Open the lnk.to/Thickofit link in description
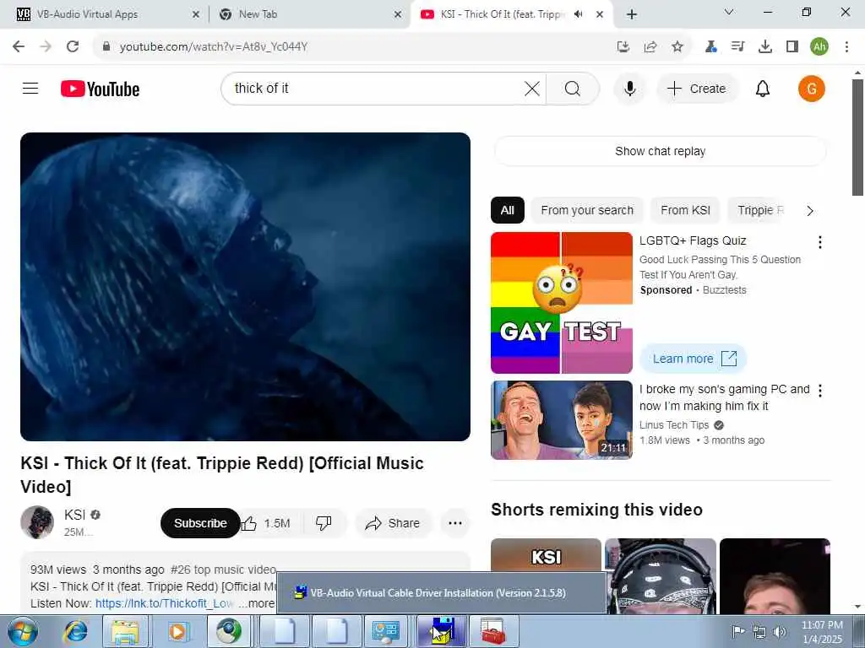Image resolution: width=865 pixels, height=648 pixels. (x=165, y=603)
